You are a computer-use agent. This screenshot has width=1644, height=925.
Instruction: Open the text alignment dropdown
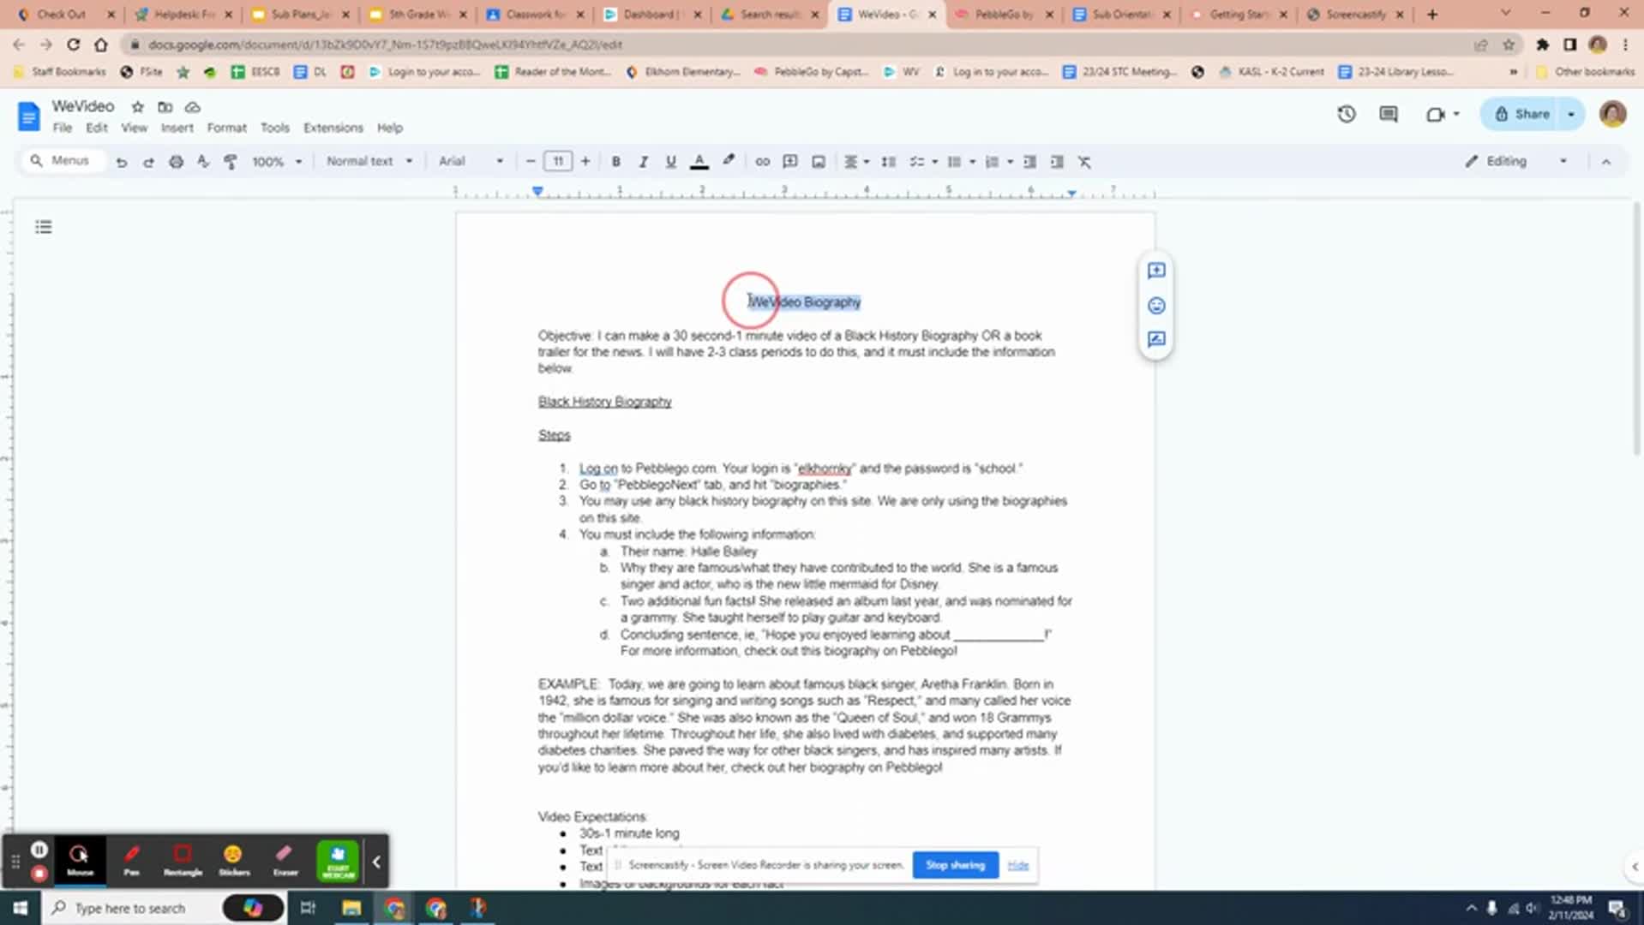point(856,162)
